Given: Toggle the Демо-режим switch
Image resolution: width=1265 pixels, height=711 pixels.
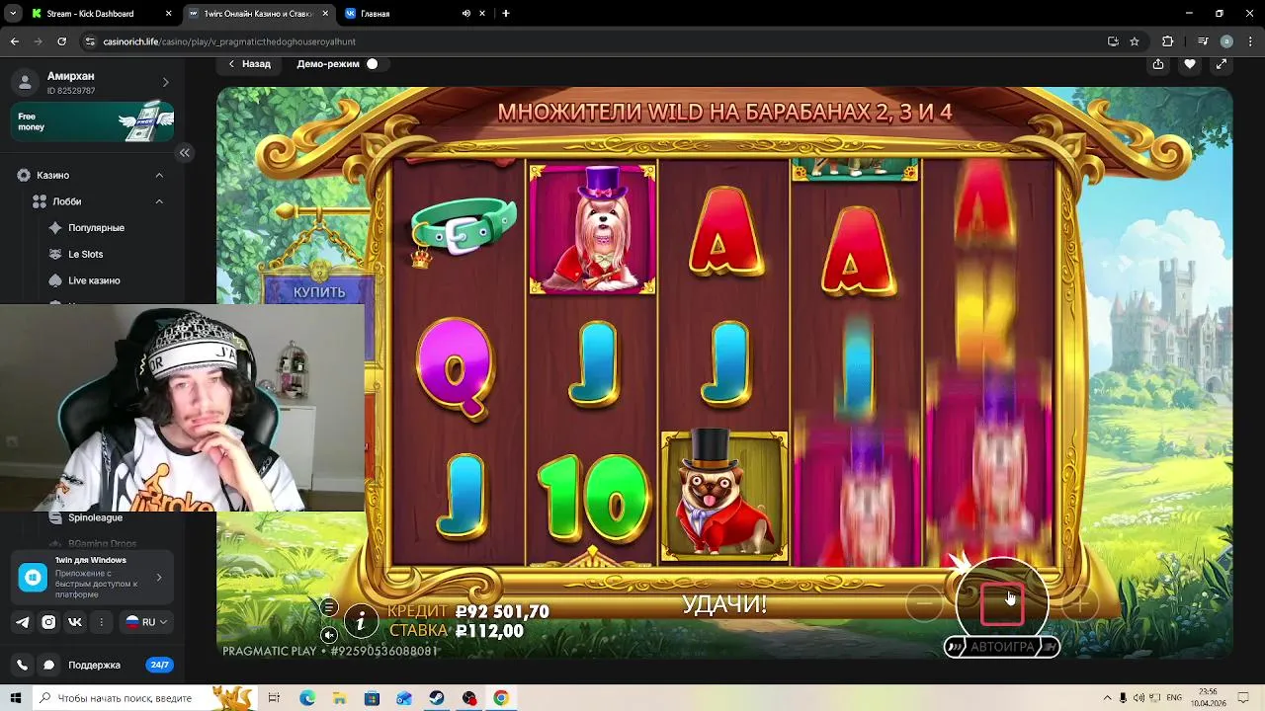Looking at the screenshot, I should pyautogui.click(x=373, y=64).
